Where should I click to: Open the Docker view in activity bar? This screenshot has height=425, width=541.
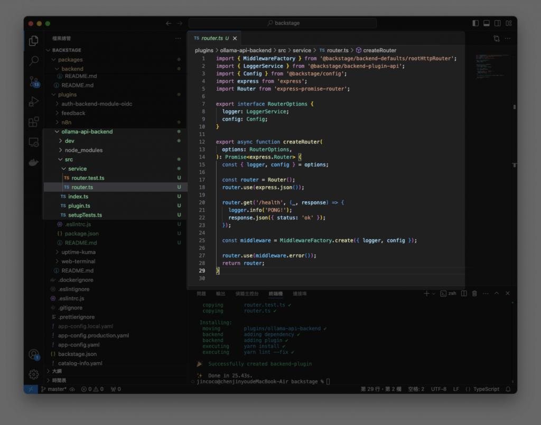(33, 162)
